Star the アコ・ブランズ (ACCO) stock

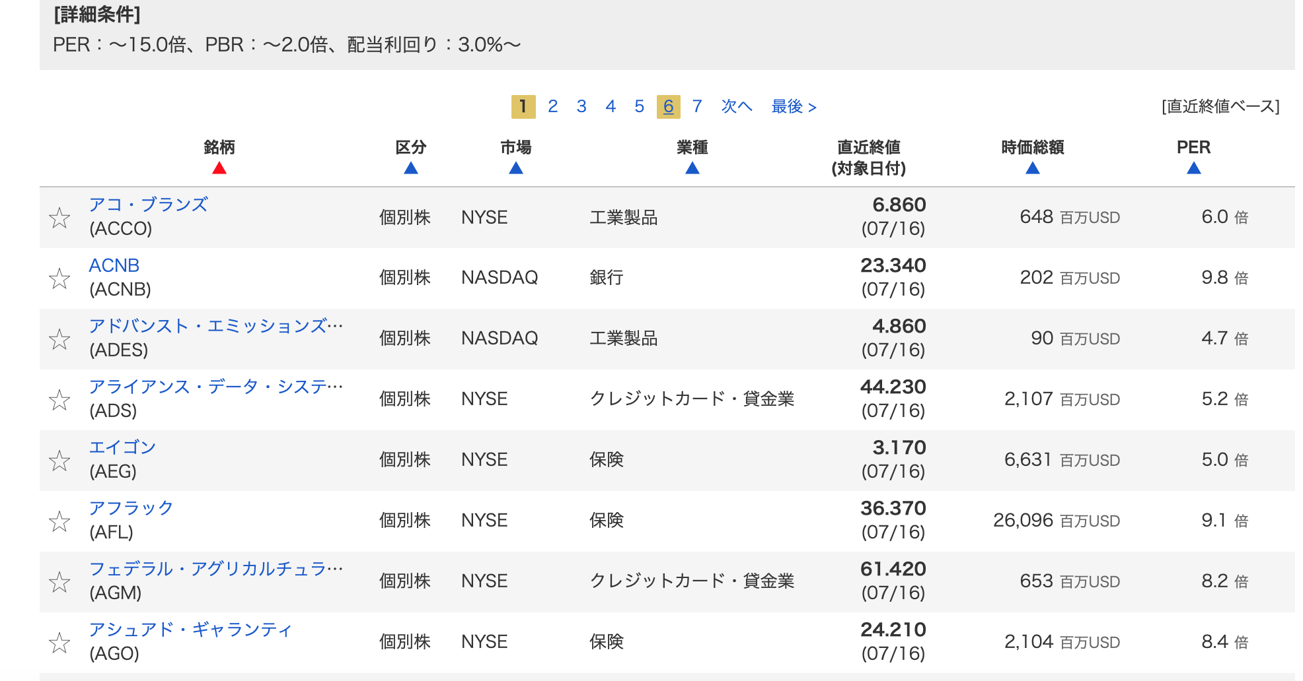click(59, 218)
